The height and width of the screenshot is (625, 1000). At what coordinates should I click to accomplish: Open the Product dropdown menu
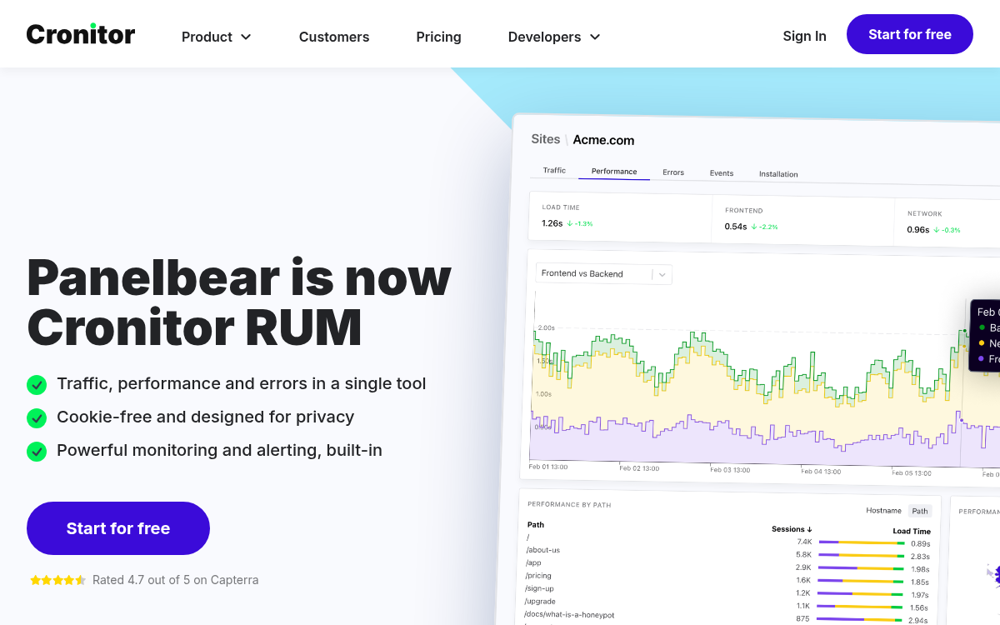tap(216, 37)
